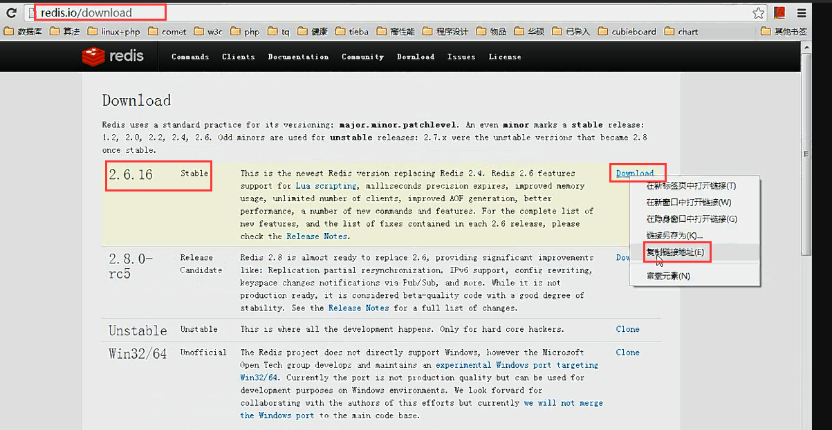This screenshot has width=832, height=430.
Task: Open the 高性能 bookmark folder
Action: point(396,31)
